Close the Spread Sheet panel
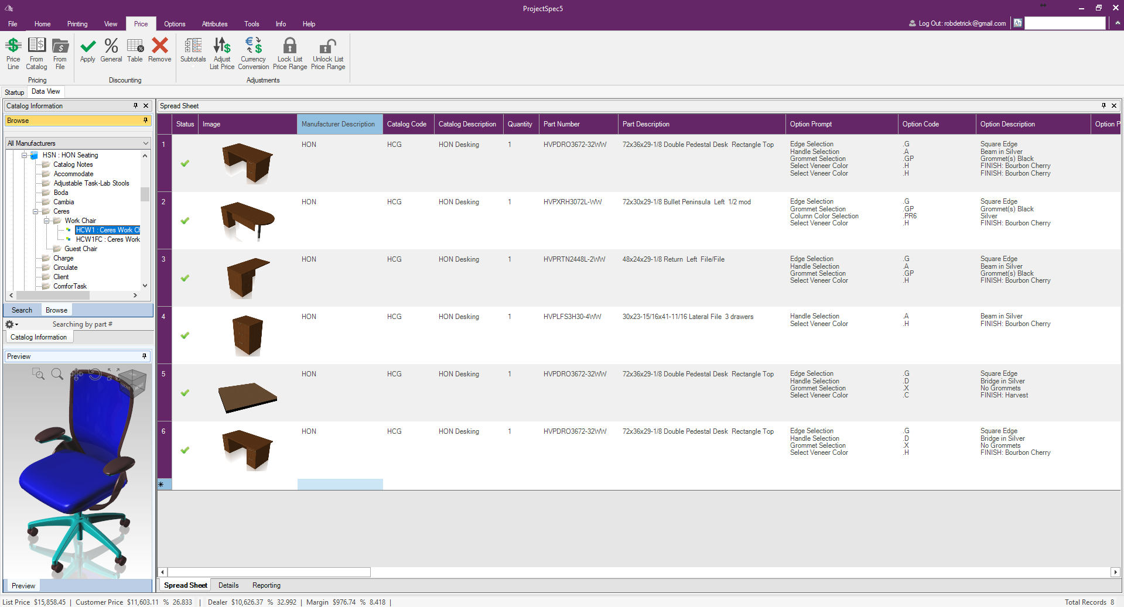This screenshot has width=1124, height=607. point(1114,106)
